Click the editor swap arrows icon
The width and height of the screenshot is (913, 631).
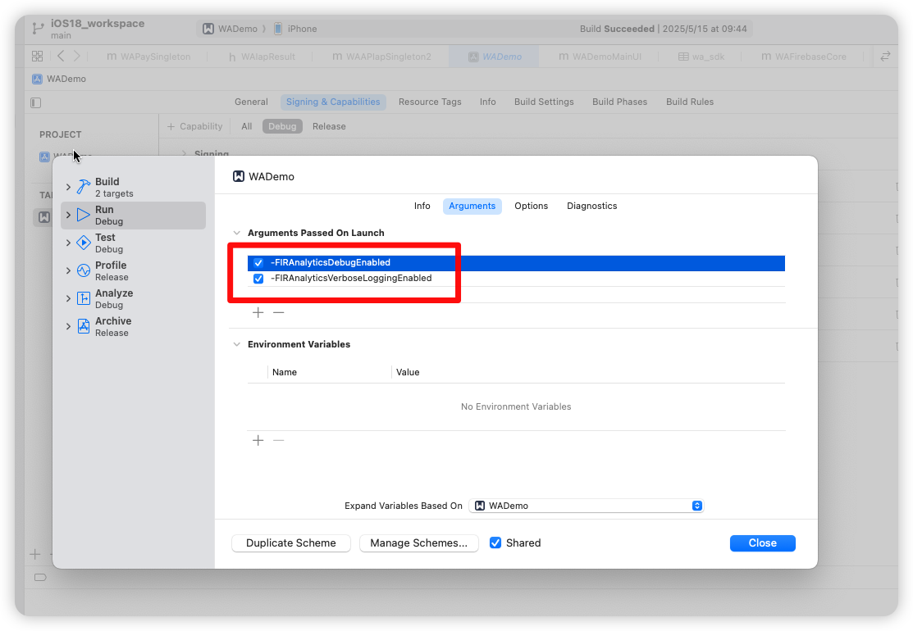pos(885,56)
